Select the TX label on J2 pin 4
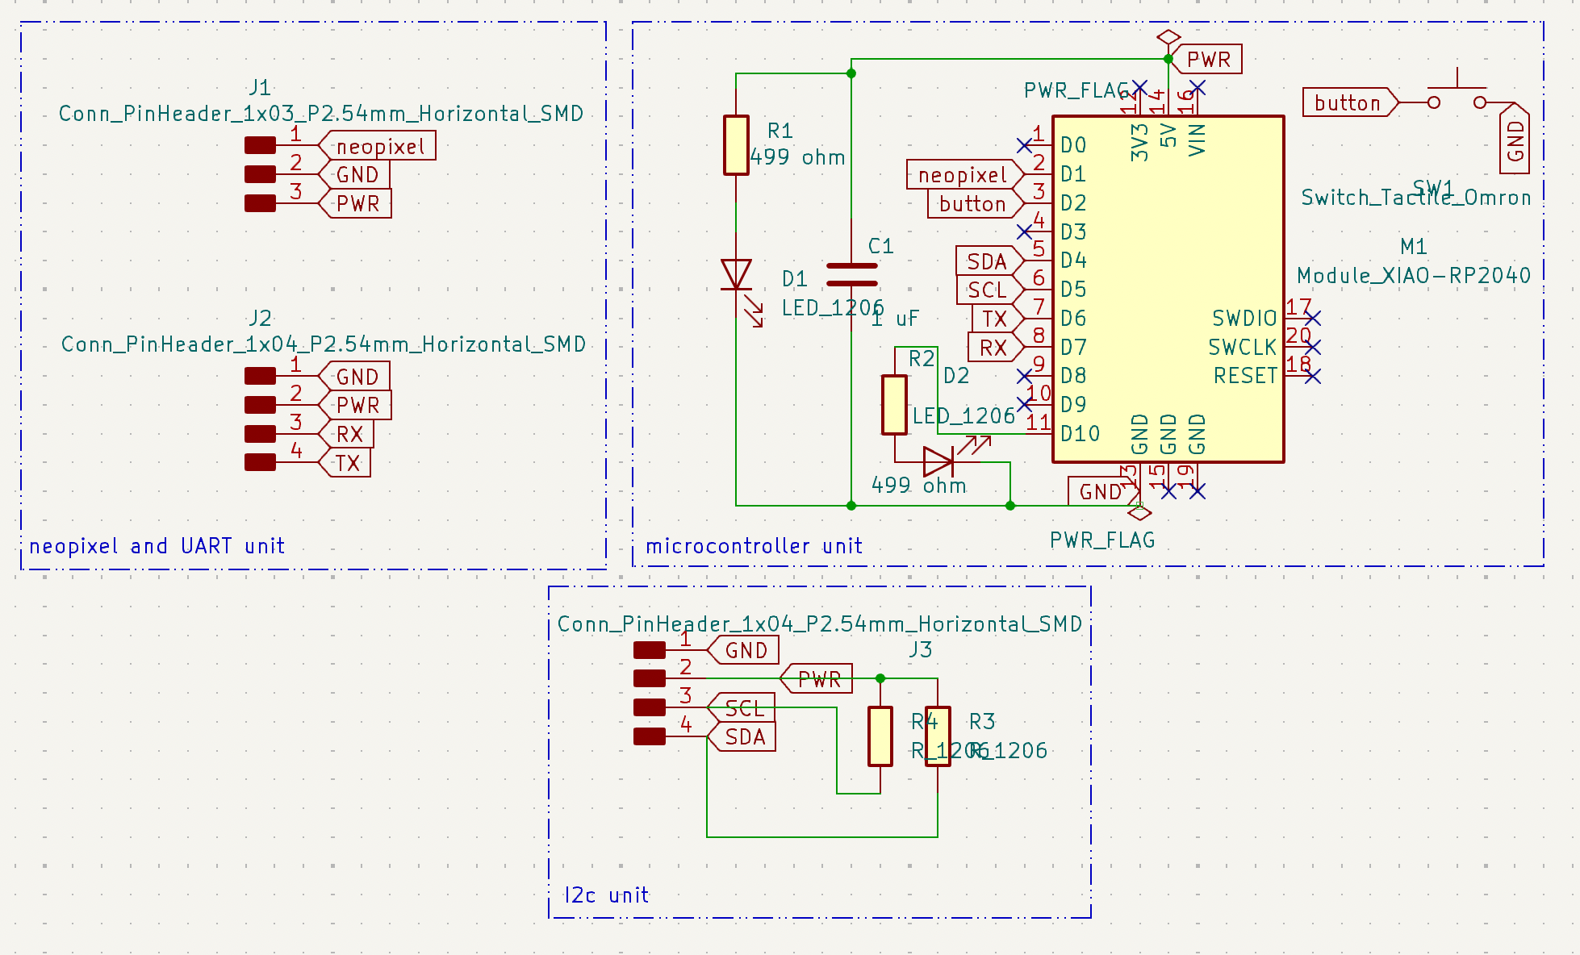Screen dimensions: 1580x955 345,463
